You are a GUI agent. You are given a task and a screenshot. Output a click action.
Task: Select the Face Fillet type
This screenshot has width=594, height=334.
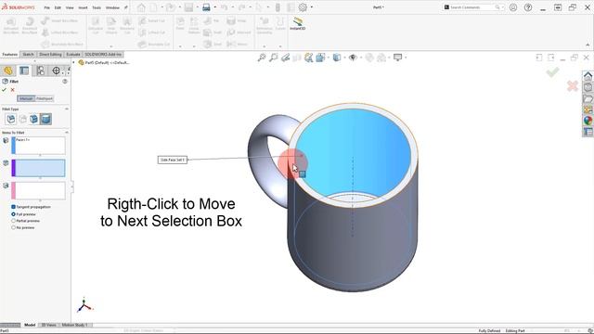34,119
